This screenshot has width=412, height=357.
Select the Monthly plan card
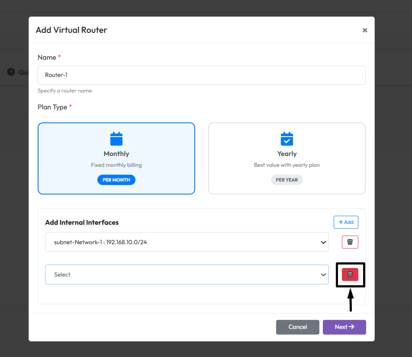point(116,159)
